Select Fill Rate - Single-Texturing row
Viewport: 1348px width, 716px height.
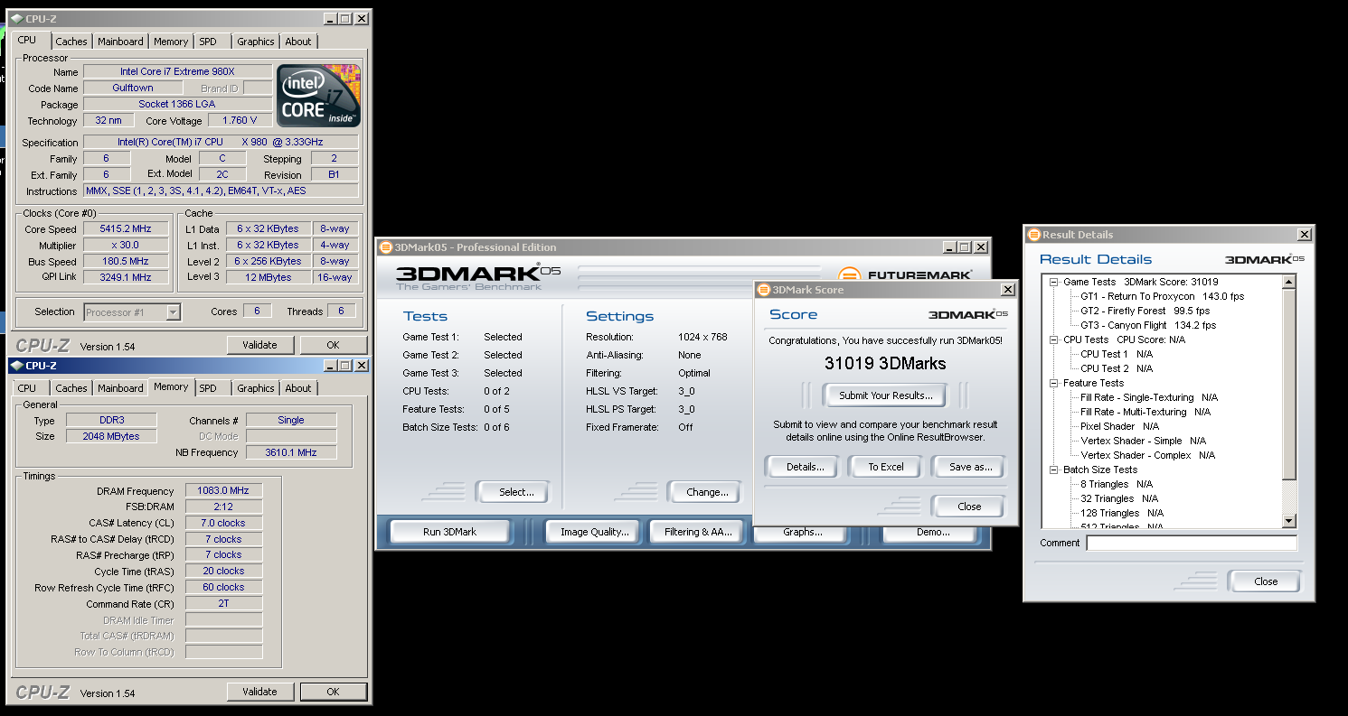1149,397
